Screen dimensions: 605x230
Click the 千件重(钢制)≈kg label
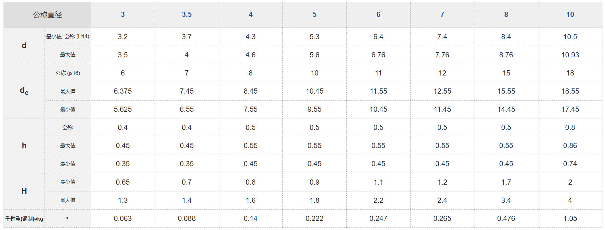coord(24,219)
